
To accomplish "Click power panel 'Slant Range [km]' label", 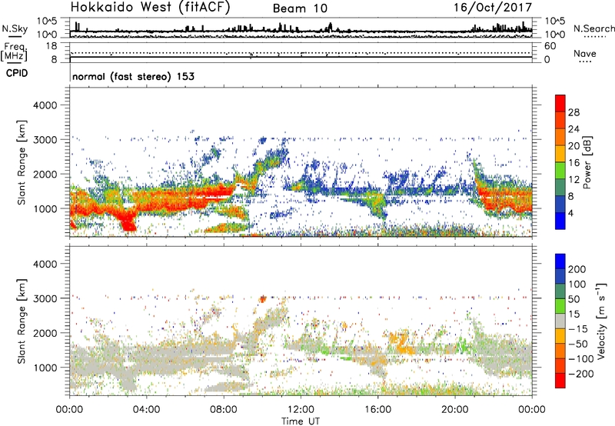I will 22,162.
